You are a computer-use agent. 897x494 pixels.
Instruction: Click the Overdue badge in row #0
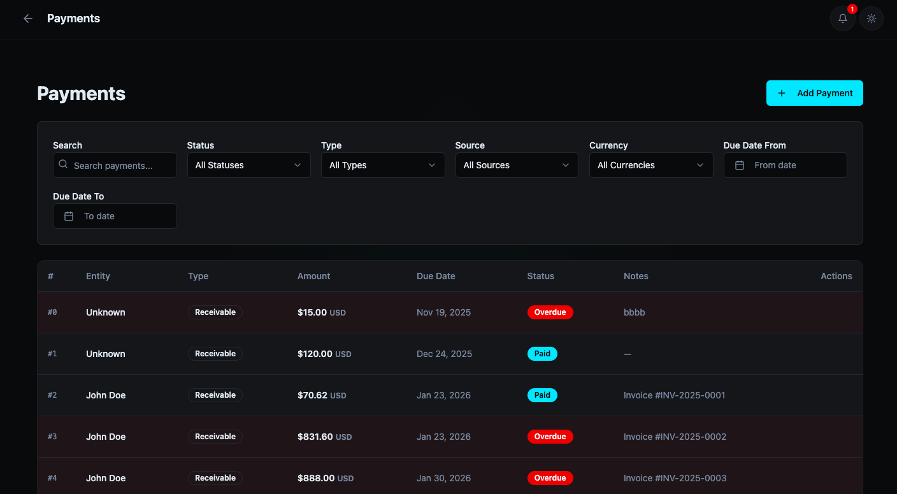(550, 312)
